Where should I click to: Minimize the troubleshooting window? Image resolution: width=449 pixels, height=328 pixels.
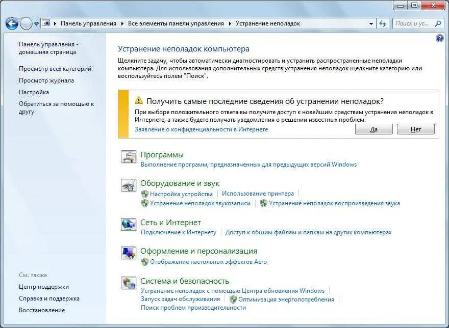point(401,5)
